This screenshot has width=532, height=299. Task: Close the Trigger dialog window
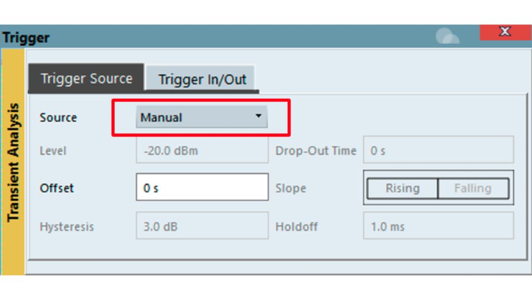504,31
